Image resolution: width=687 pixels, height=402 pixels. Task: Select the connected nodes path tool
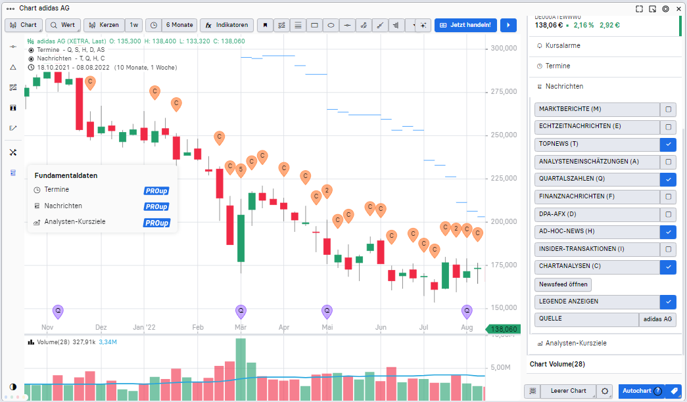coord(364,26)
